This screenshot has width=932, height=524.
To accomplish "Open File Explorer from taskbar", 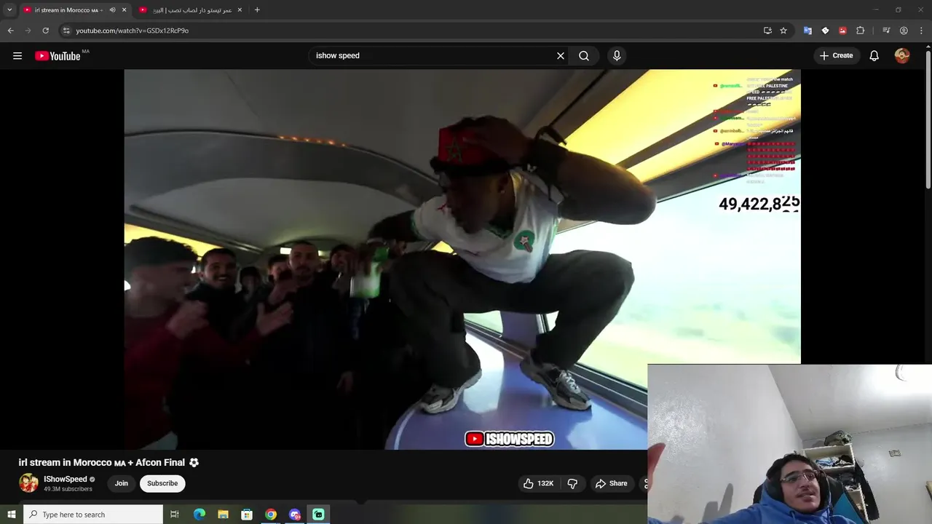I will tap(223, 515).
